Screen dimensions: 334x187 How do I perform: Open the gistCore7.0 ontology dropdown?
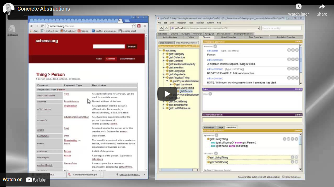point(258,28)
